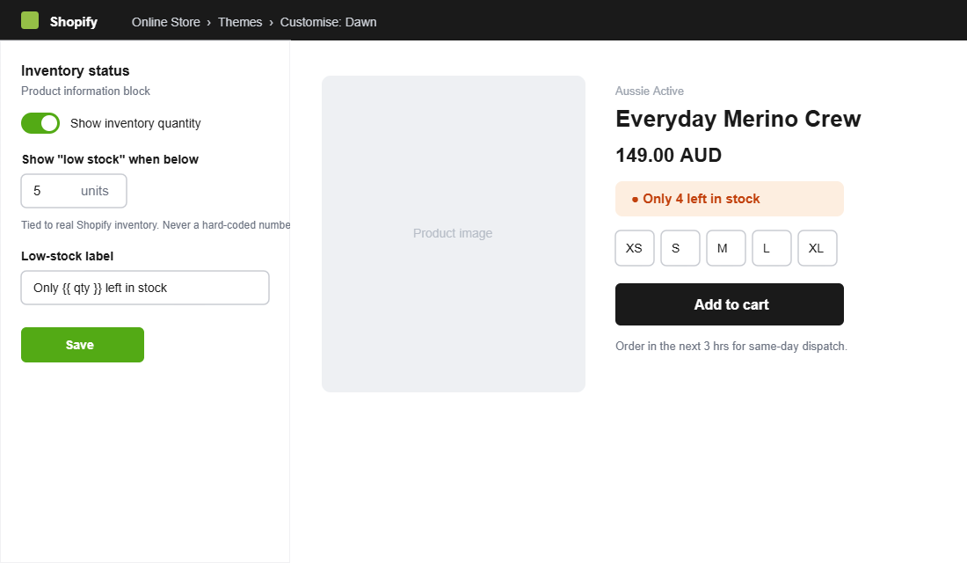Go to the Themes breadcrumb
The width and height of the screenshot is (967, 563).
240,22
